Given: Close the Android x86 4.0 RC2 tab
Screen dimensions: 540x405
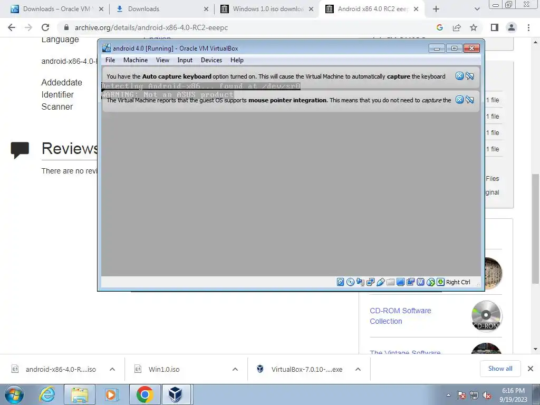Looking at the screenshot, I should [416, 9].
